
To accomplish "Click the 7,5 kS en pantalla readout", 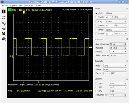I will click(x=69, y=10).
